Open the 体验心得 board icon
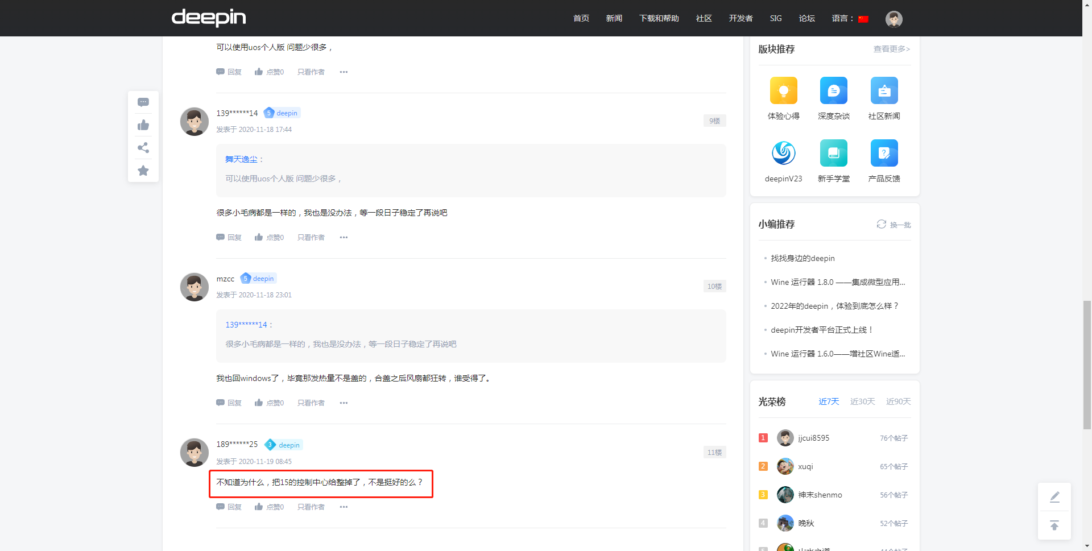This screenshot has width=1092, height=551. tap(783, 90)
